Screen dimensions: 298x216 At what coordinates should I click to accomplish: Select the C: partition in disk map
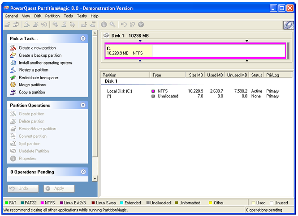coord(128,51)
